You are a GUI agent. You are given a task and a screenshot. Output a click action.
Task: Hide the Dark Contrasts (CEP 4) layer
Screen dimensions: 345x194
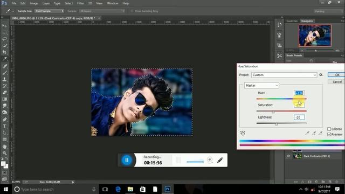click(x=288, y=156)
